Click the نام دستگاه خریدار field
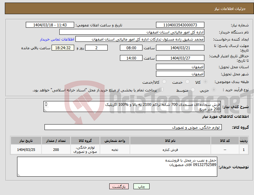The image size is (254, 195). click(132, 32)
